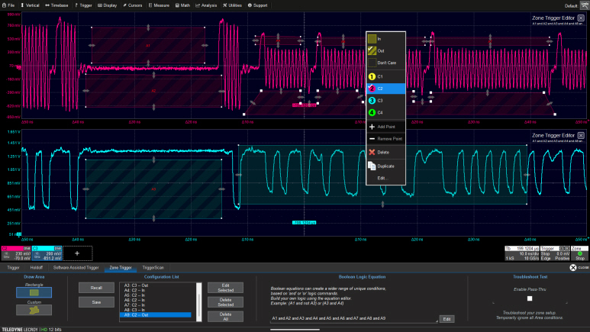Switch to the TriggerScan tab

coord(153,268)
